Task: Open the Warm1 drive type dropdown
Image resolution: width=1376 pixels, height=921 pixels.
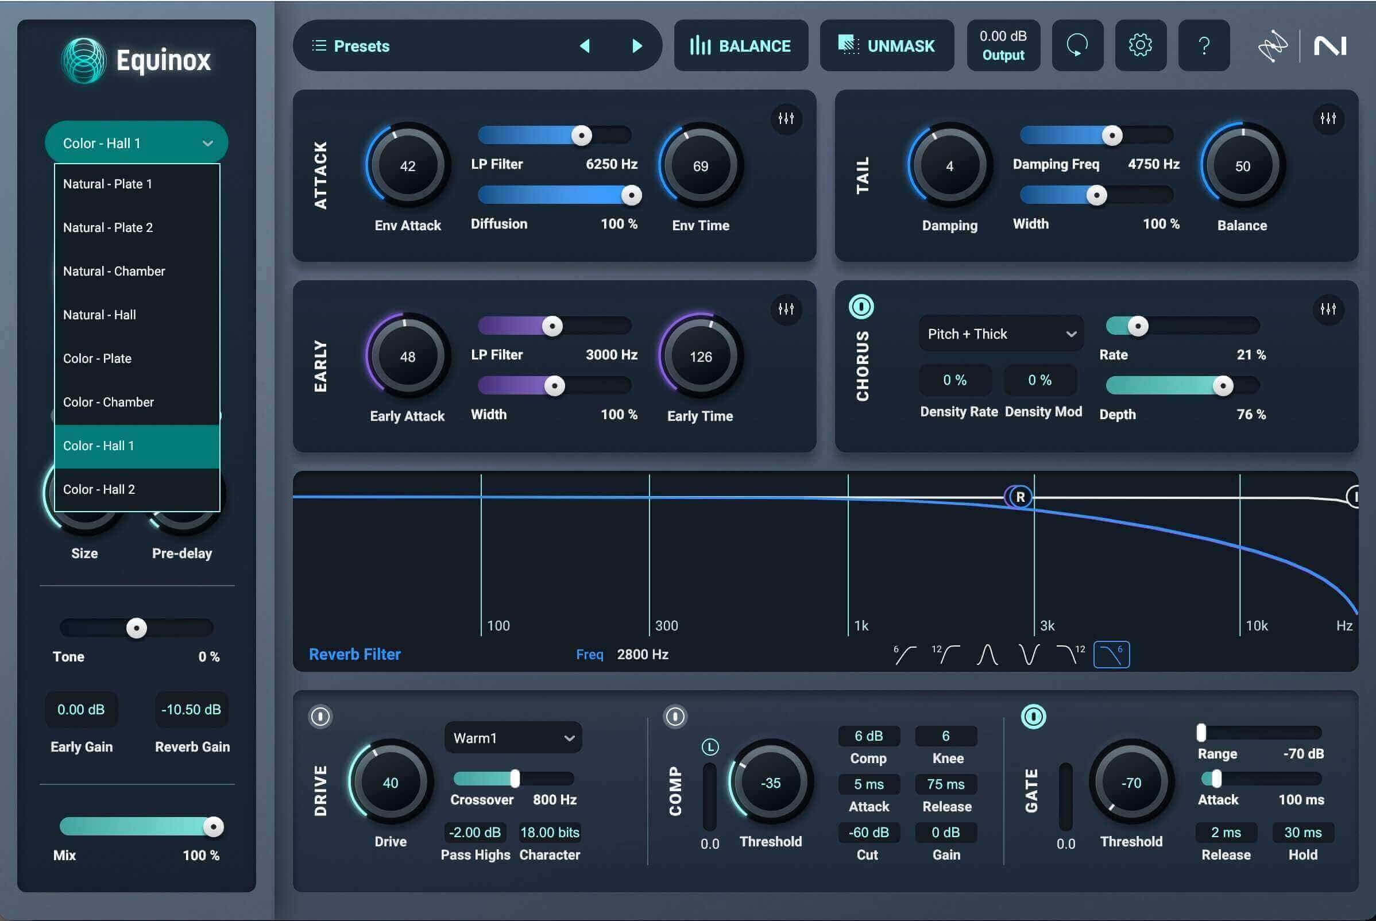Action: point(513,738)
